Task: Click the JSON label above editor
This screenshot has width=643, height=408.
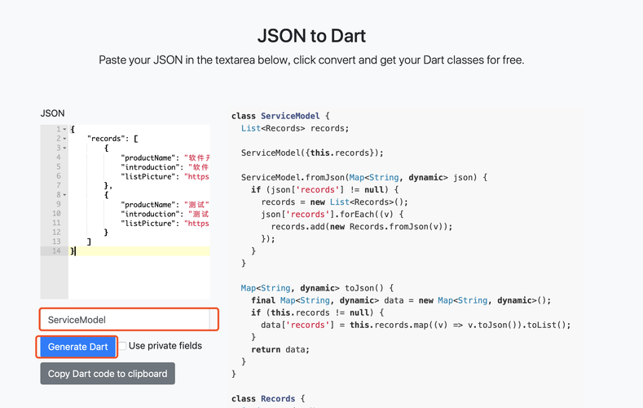Action: tap(52, 113)
